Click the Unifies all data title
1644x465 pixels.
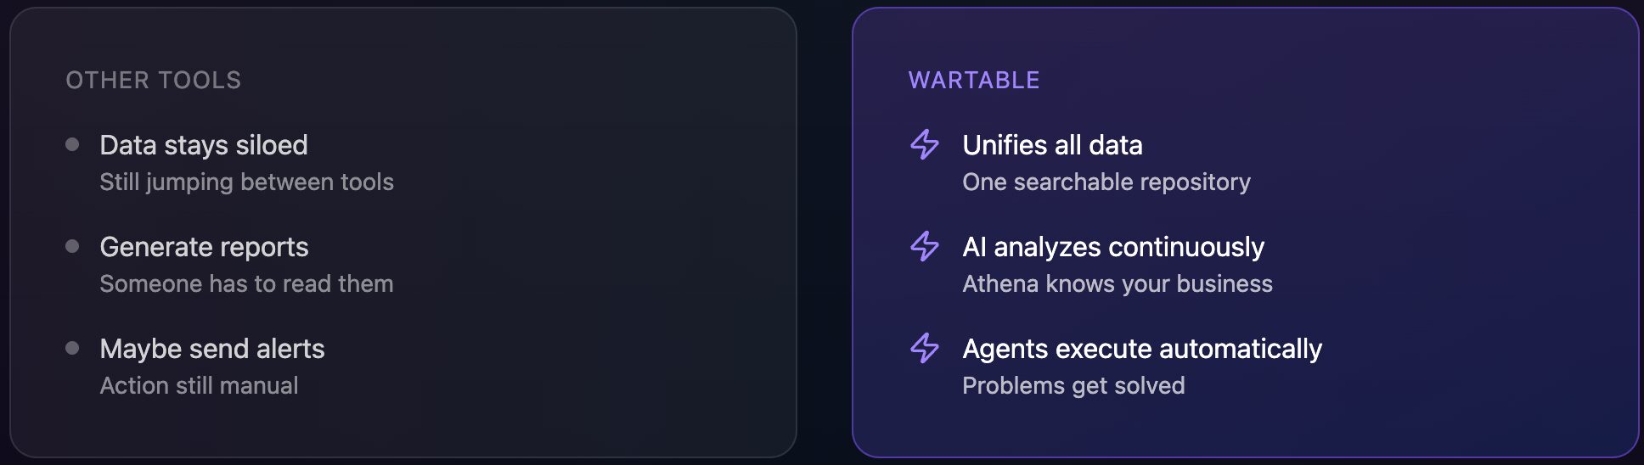[1052, 145]
